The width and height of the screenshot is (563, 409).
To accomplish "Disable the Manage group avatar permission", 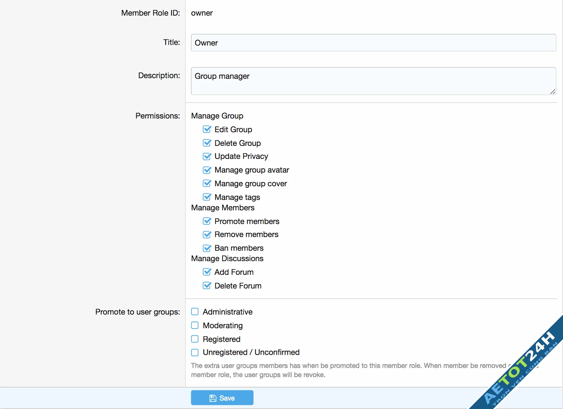I will (207, 170).
